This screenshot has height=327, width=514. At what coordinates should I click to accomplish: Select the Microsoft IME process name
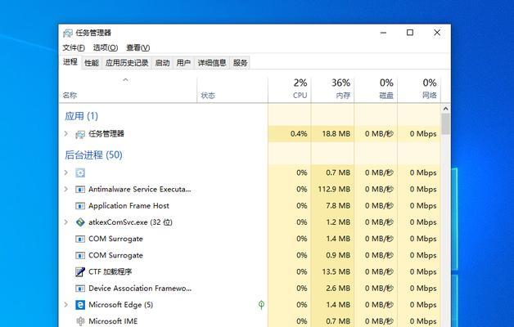pyautogui.click(x=113, y=321)
